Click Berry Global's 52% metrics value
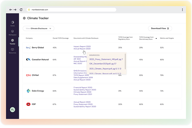Image resolution: width=192 pixels, height=128 pixels. (162, 48)
